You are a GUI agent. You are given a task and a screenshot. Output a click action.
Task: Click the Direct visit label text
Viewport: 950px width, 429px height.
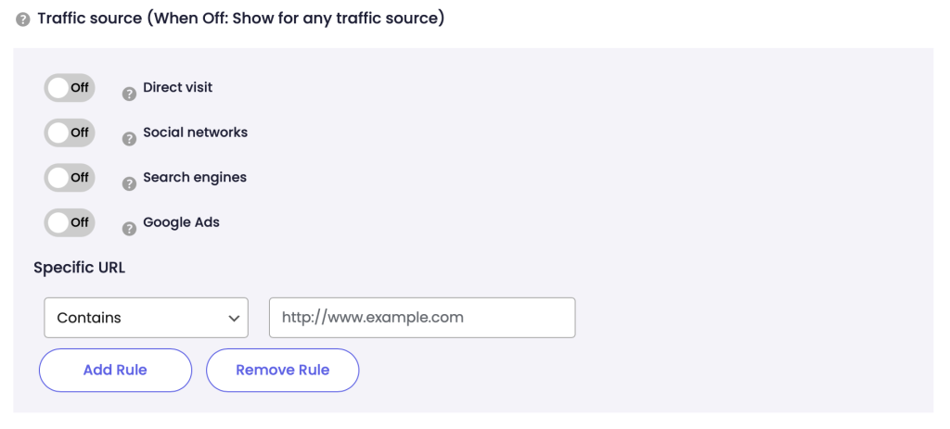tap(177, 88)
